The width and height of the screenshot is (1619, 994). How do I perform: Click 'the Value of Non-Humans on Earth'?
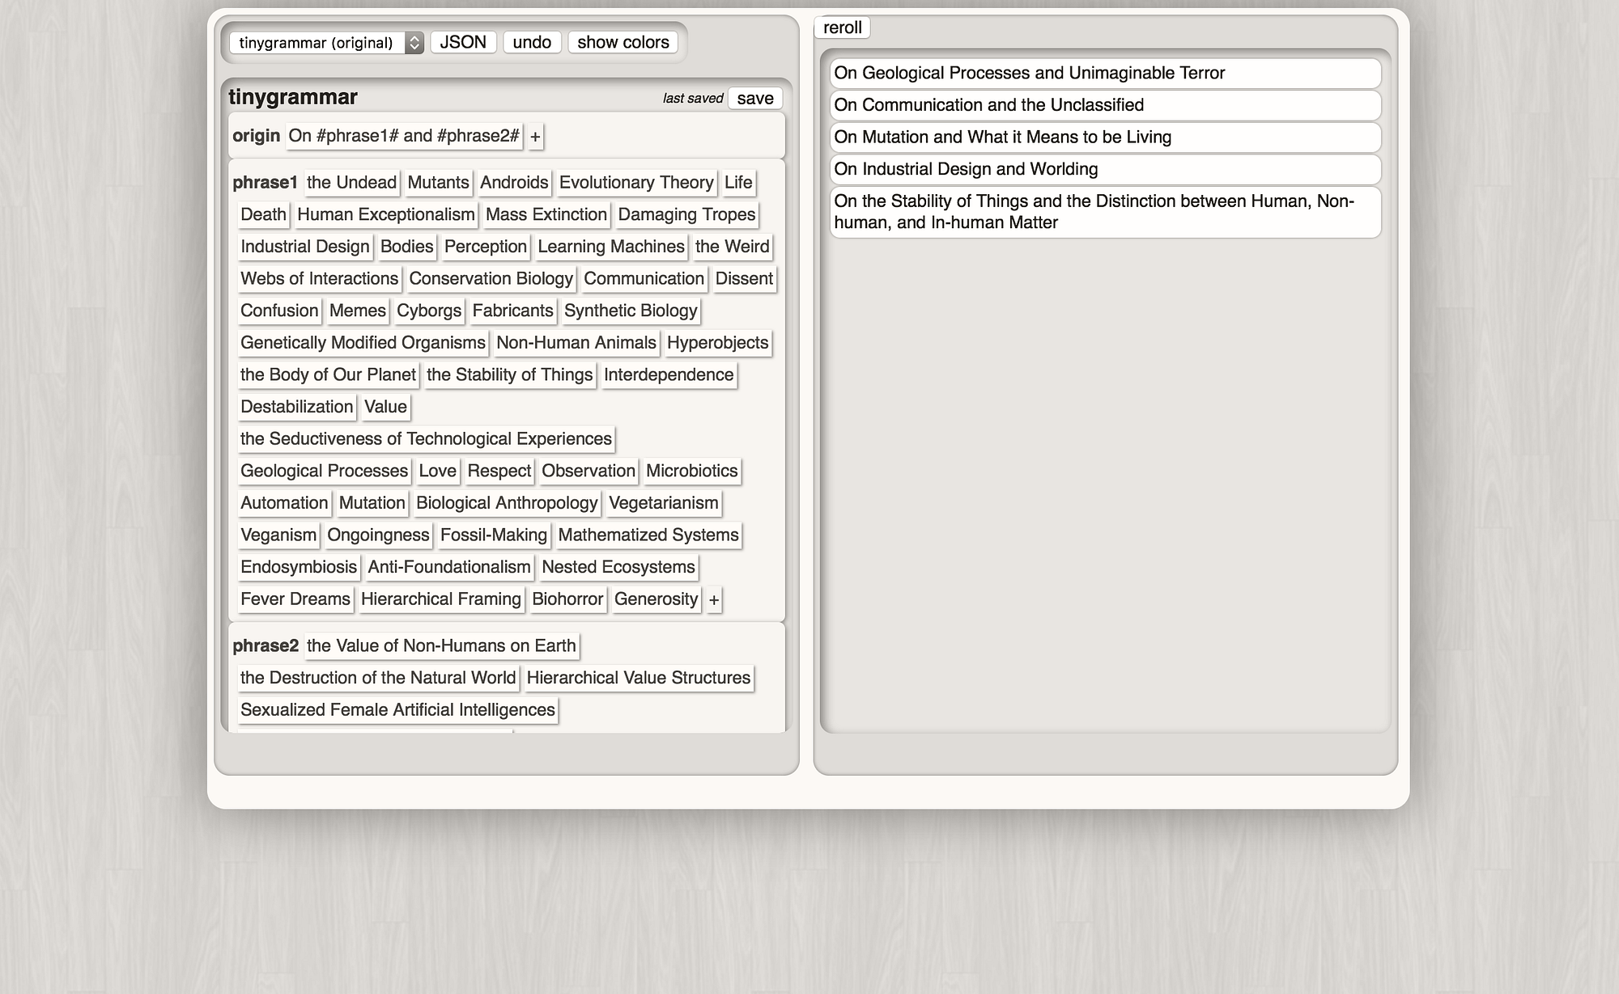(x=441, y=646)
